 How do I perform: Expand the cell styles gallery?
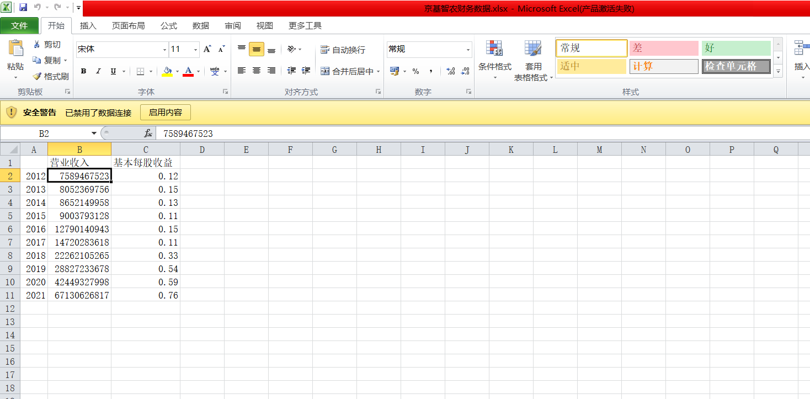coord(778,71)
